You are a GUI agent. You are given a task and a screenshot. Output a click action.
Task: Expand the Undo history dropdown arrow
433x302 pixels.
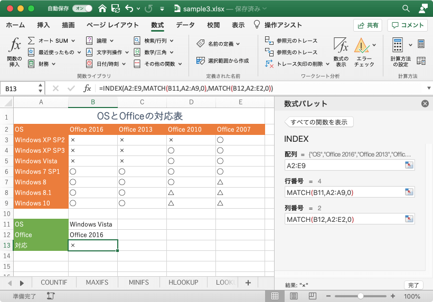[138, 9]
